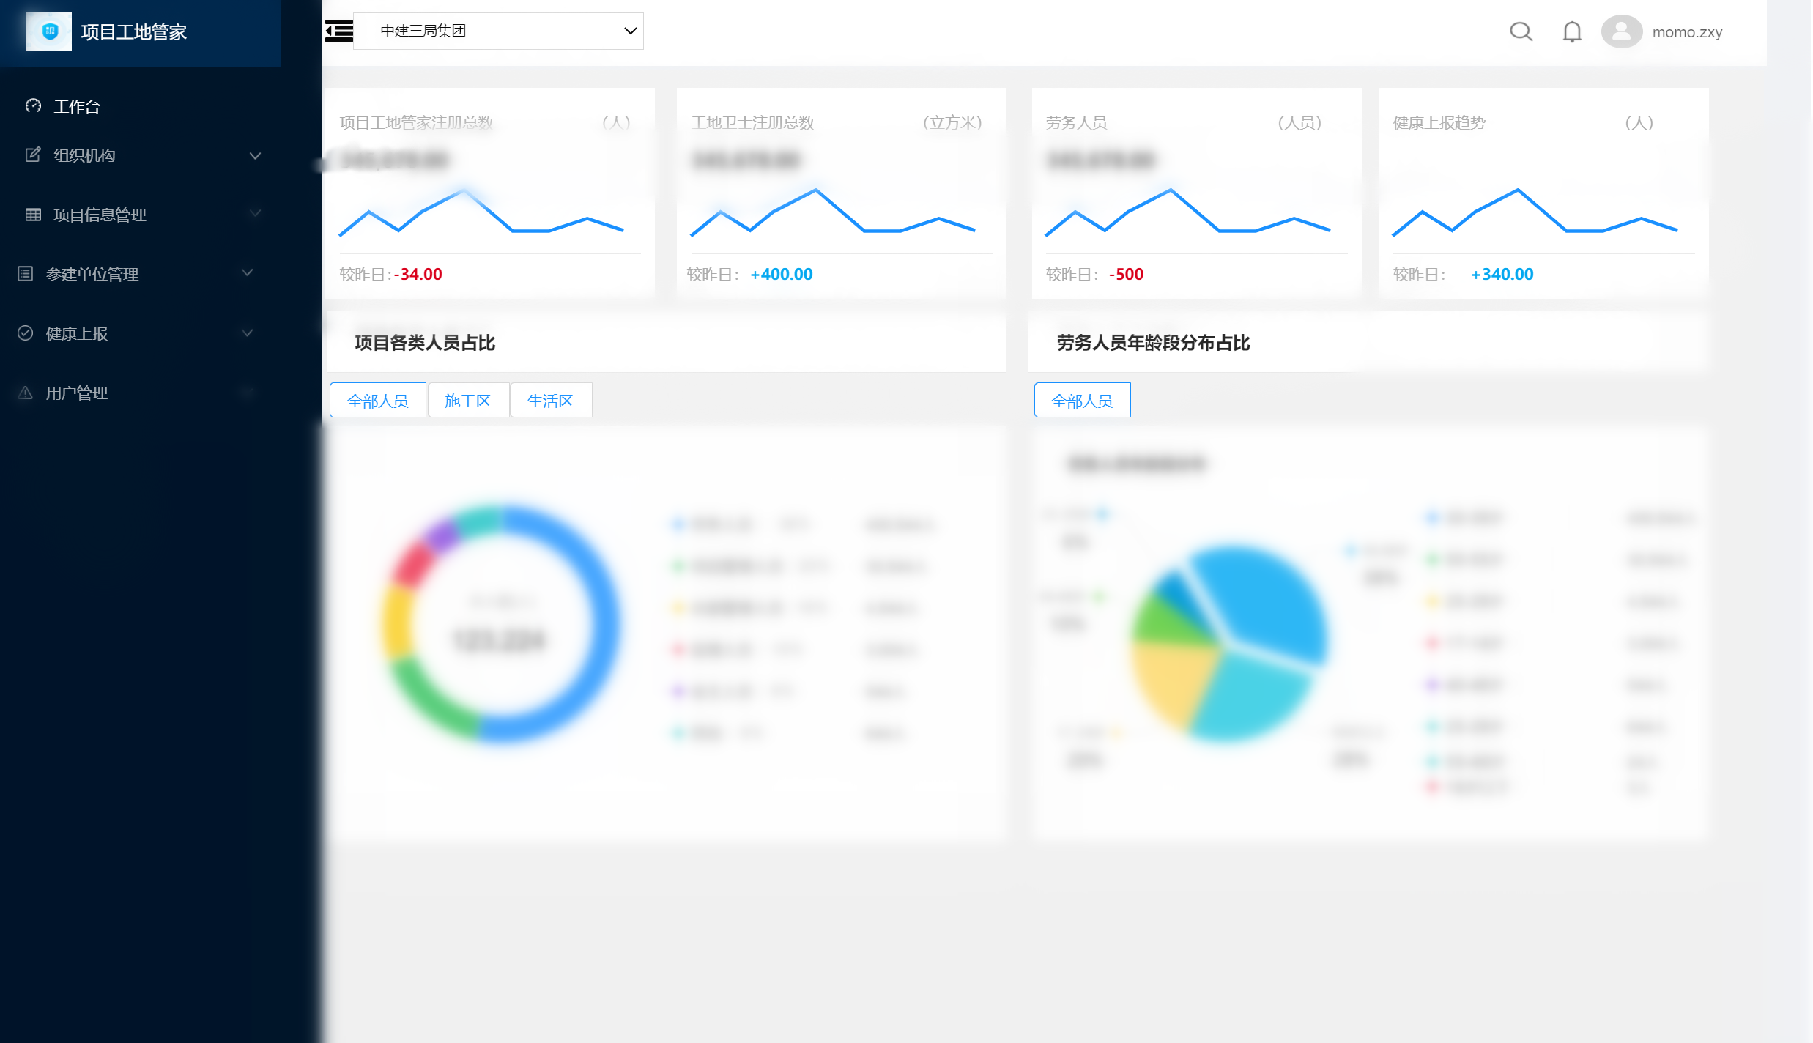Click the 项目工地管家注册总数 card title
This screenshot has width=1813, height=1043.
point(416,122)
